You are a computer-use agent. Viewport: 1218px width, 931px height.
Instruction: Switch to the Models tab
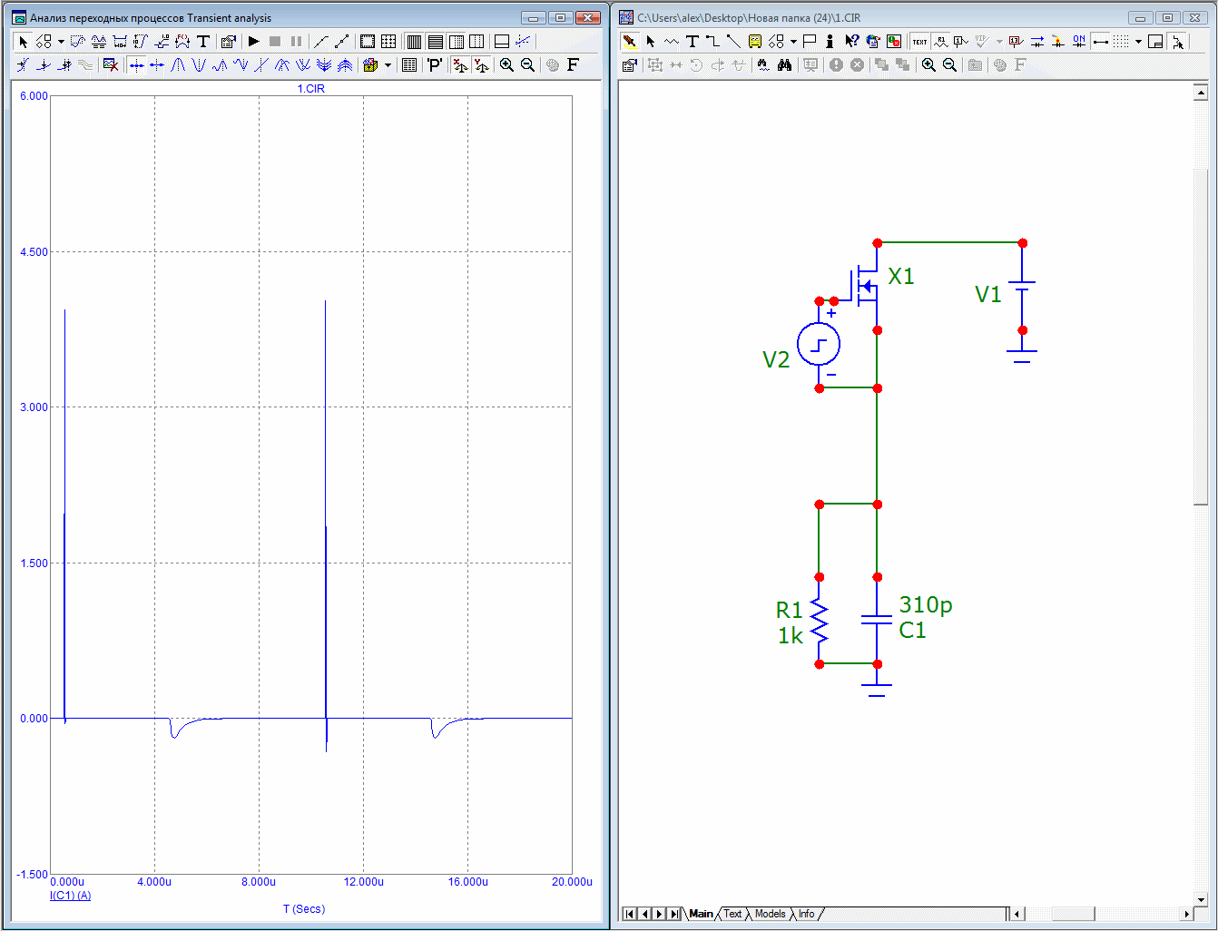770,914
